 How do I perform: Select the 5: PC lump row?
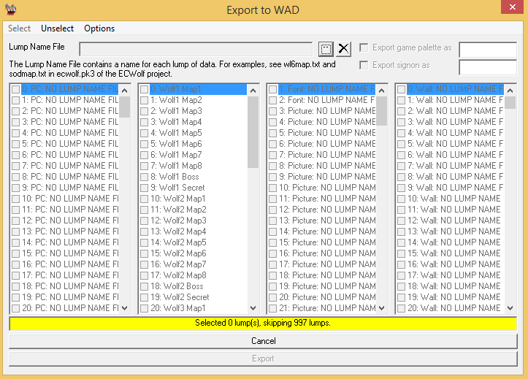coord(65,144)
